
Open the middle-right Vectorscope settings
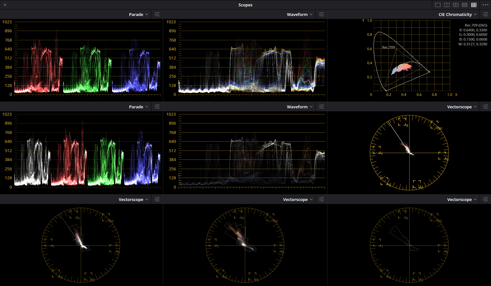486,106
